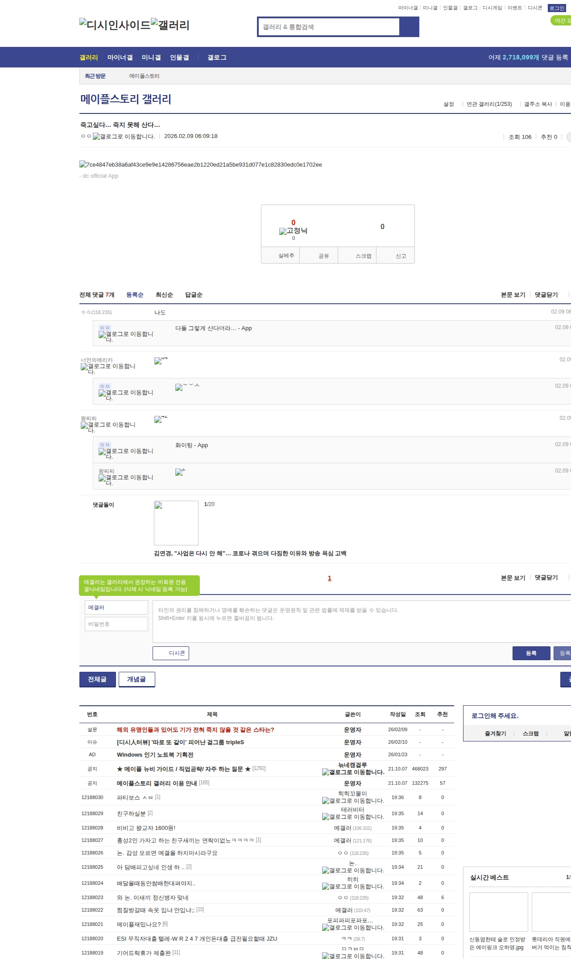The width and height of the screenshot is (571, 959).
Task: Open the post titled 파티보스 ㅅㅂ
Action: 135,797
